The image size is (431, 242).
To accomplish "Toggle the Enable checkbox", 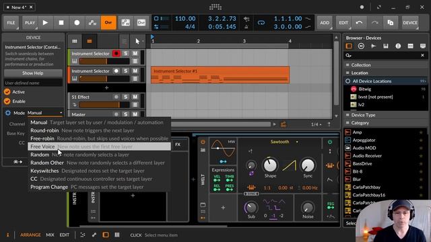I will [7, 102].
